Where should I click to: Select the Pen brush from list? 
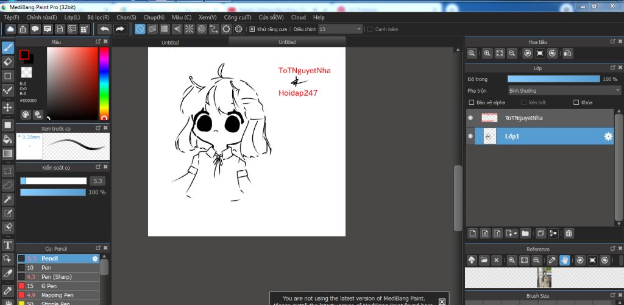pos(58,268)
